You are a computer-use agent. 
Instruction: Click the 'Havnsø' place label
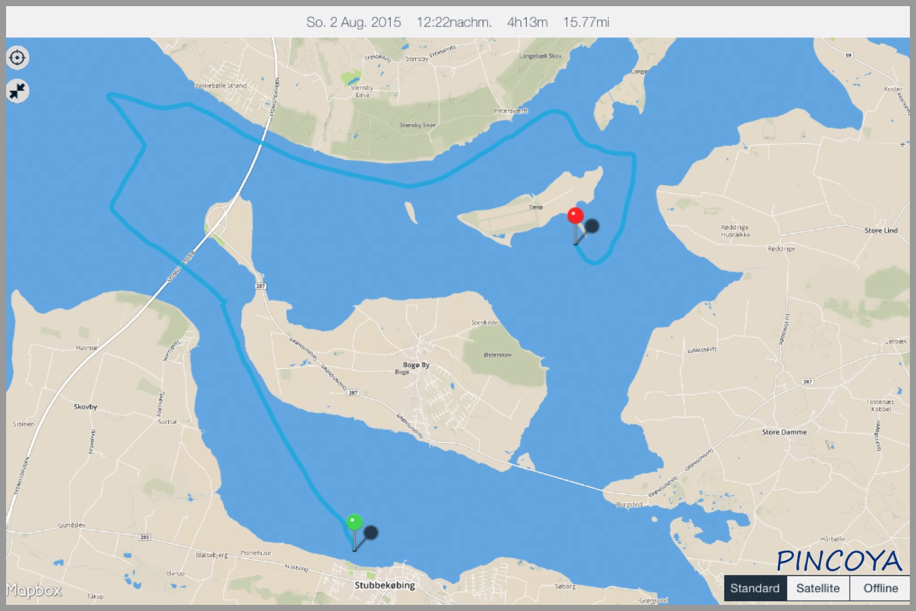(87, 348)
